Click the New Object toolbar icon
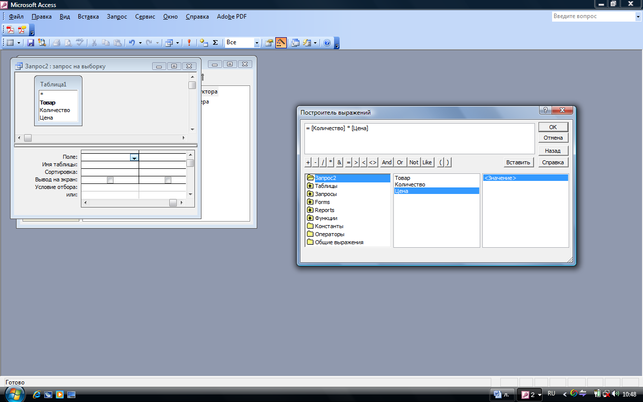Viewport: 643px width, 402px height. click(x=307, y=43)
